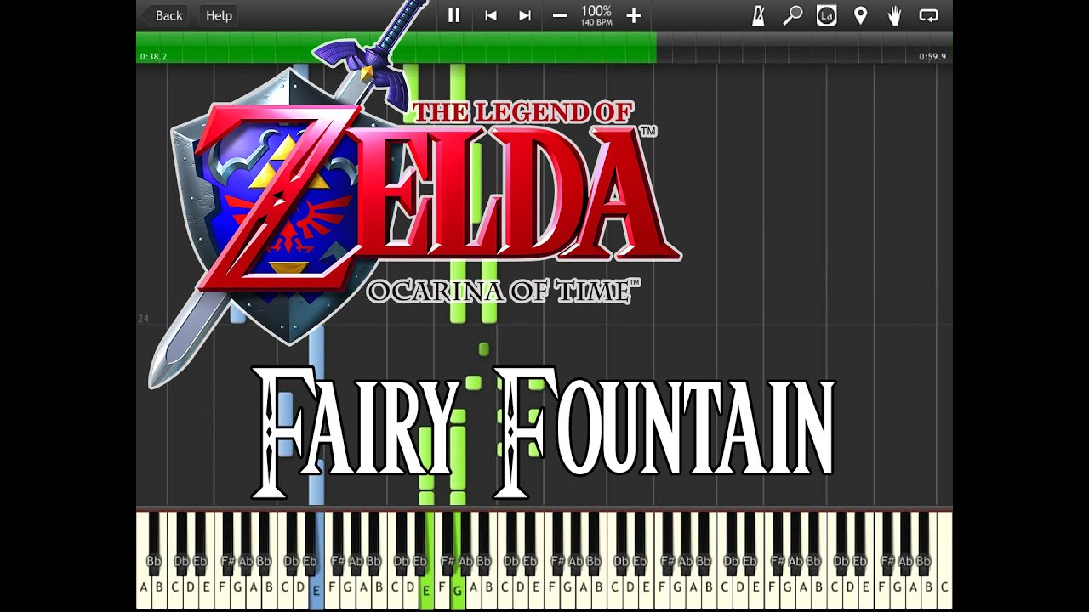Viewport: 1089px width, 612px height.
Task: Decrease tempo with the minus icon
Action: (x=560, y=15)
